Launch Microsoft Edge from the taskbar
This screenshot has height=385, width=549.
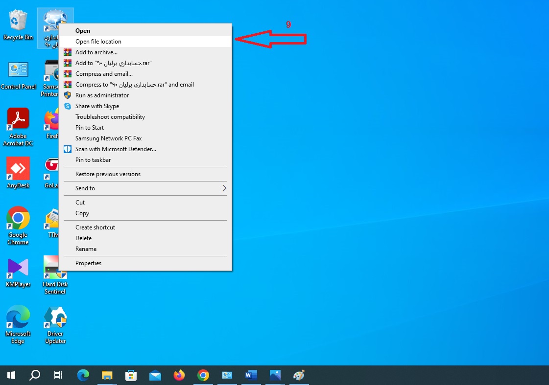click(x=83, y=375)
